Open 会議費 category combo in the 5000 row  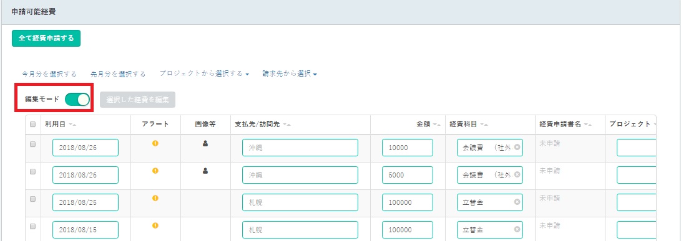[490, 175]
